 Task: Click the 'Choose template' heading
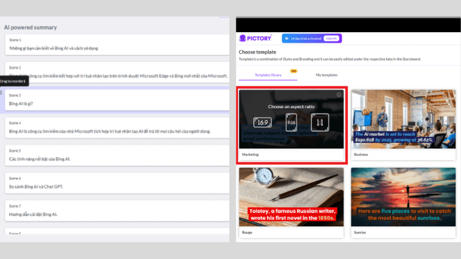point(257,52)
